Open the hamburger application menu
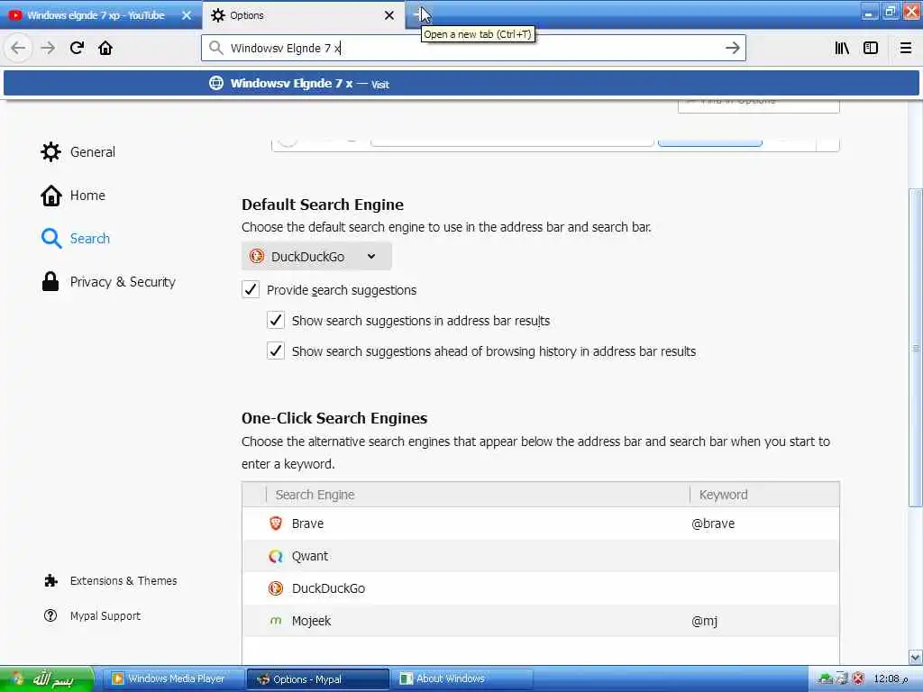Viewport: 923px width, 692px height. (x=906, y=48)
